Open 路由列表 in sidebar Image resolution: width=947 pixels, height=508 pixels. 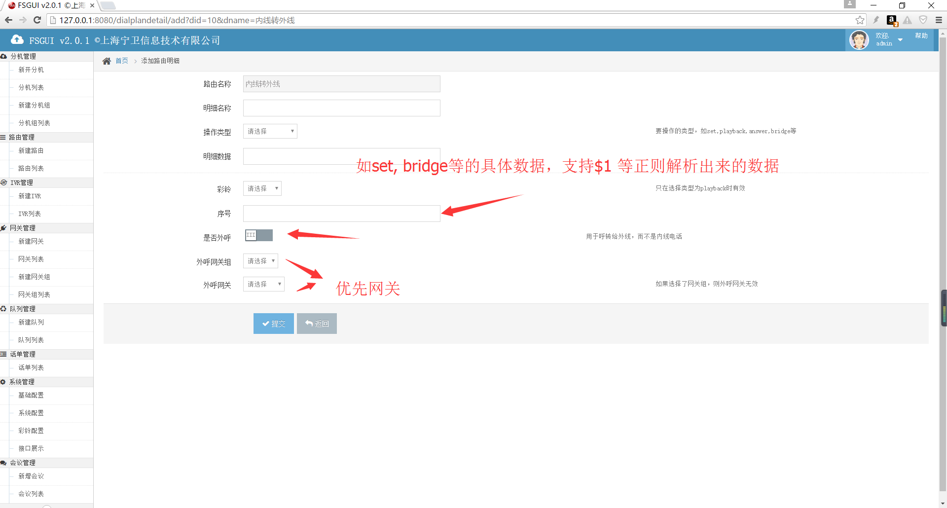pos(31,169)
